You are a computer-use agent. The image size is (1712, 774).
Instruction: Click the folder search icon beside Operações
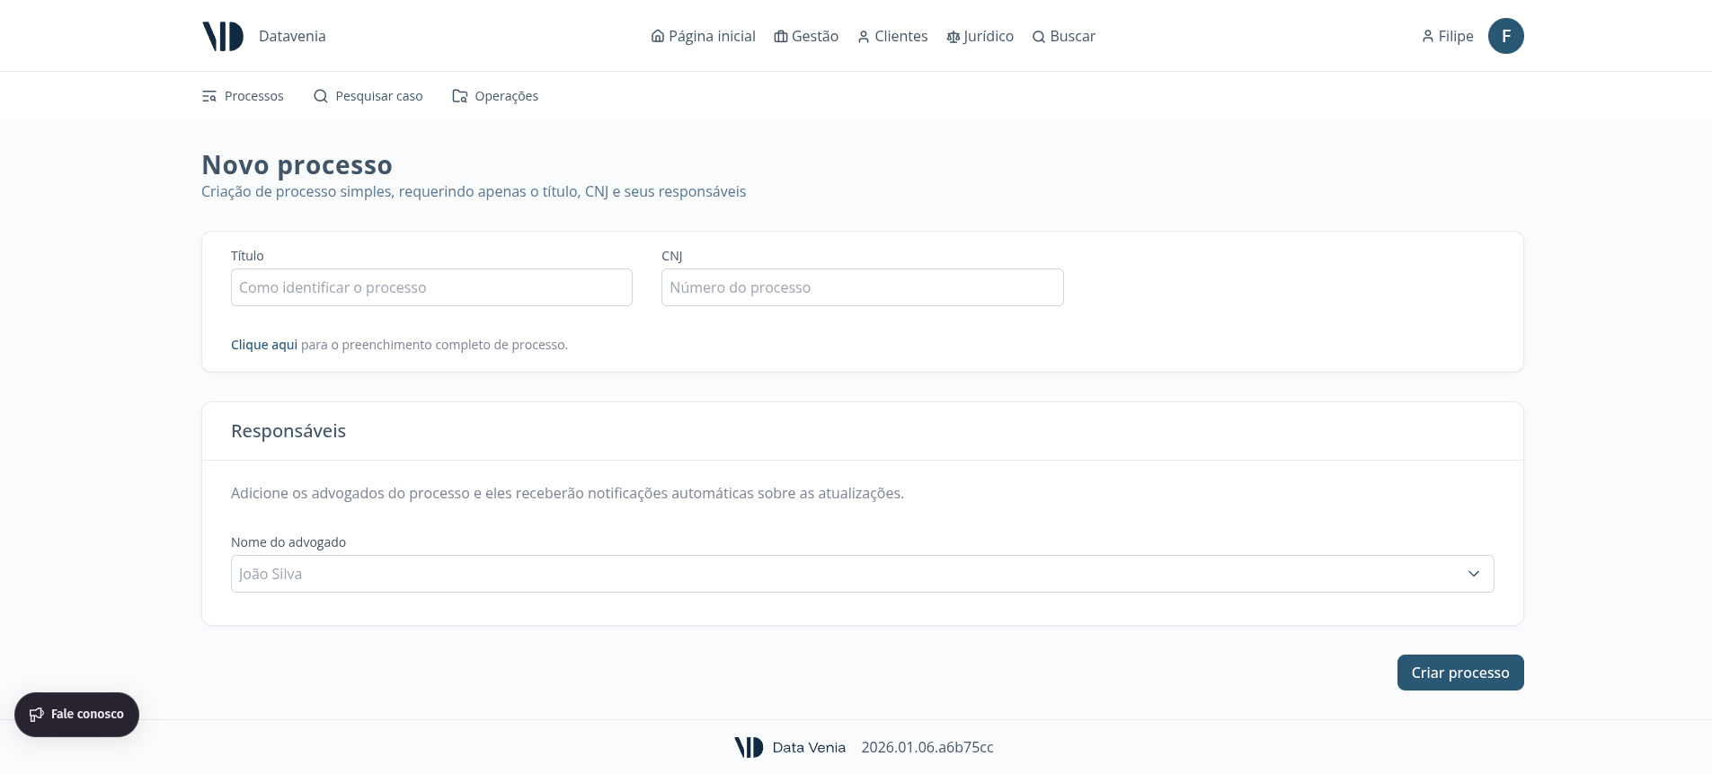460,96
